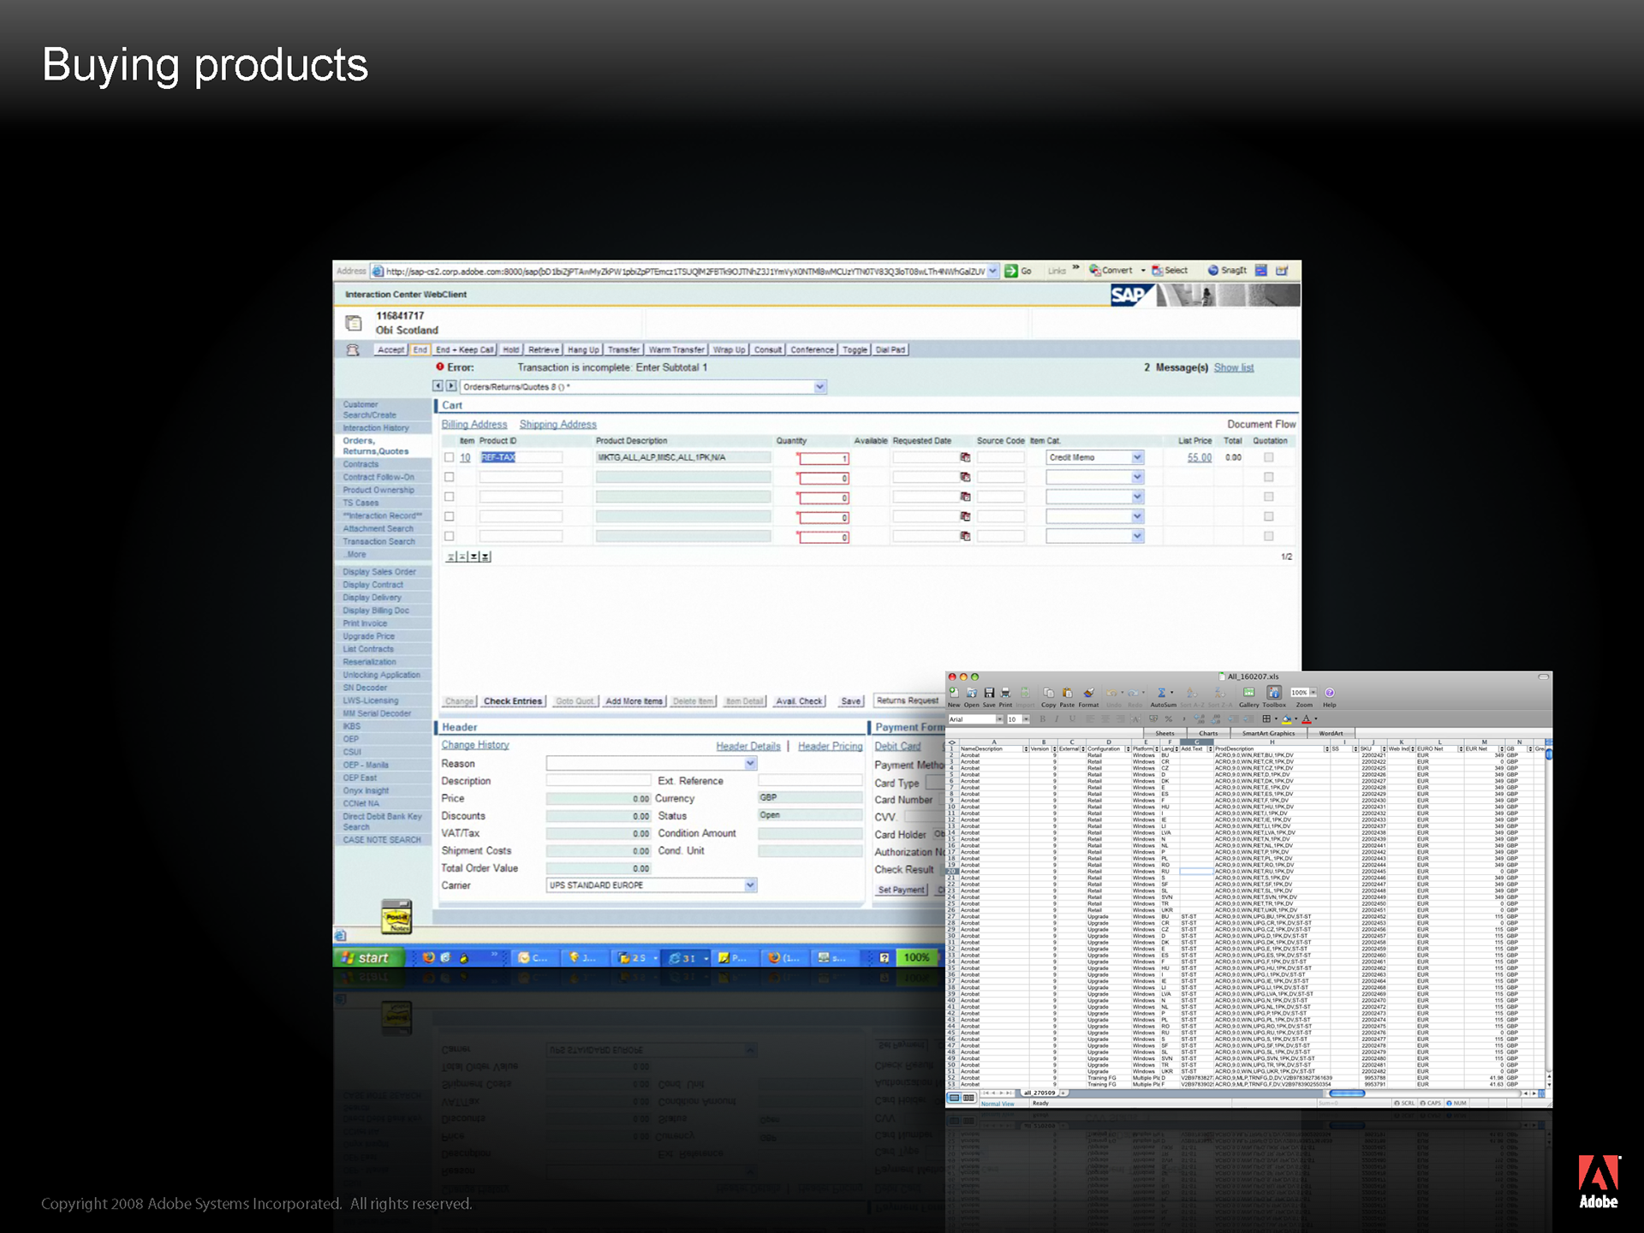The image size is (1644, 1233).
Task: Click the Excel Save toolbar icon
Action: (x=989, y=693)
